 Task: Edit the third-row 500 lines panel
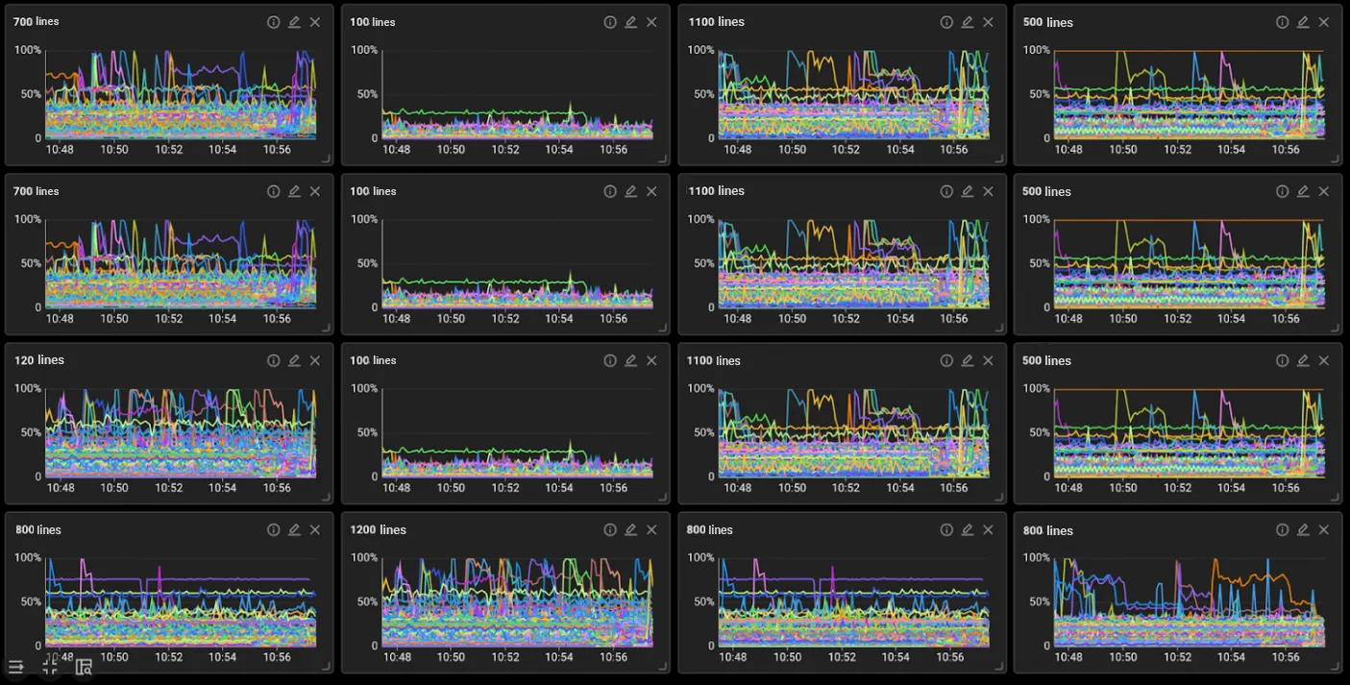point(1303,360)
